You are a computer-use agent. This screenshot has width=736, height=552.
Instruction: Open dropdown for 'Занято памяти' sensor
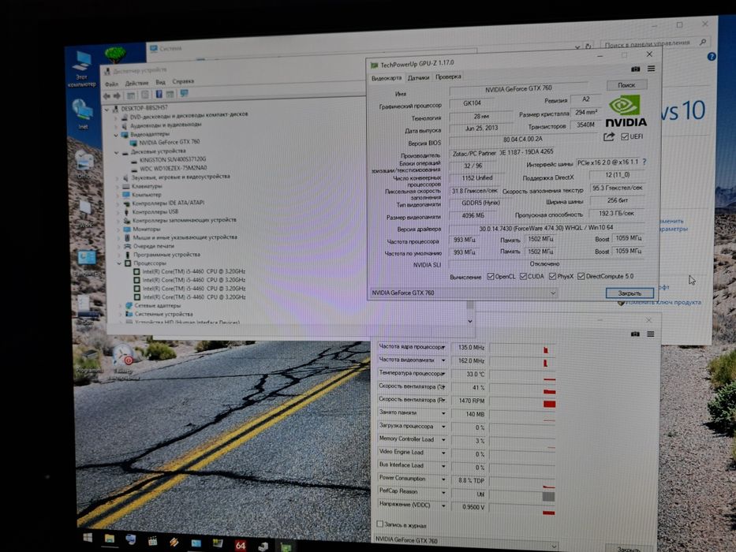pos(443,413)
